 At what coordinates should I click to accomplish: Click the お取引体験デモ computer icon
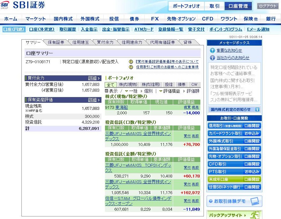[x=255, y=201]
